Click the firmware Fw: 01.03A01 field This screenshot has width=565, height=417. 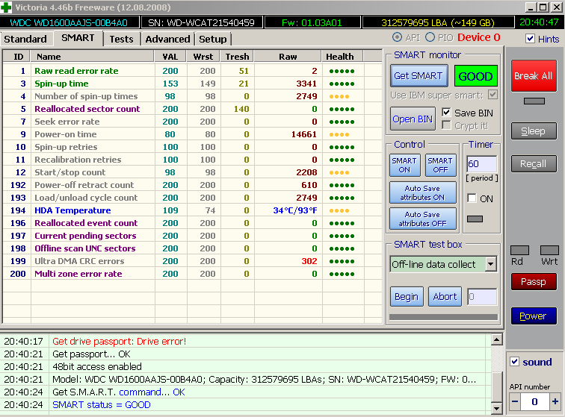[312, 22]
